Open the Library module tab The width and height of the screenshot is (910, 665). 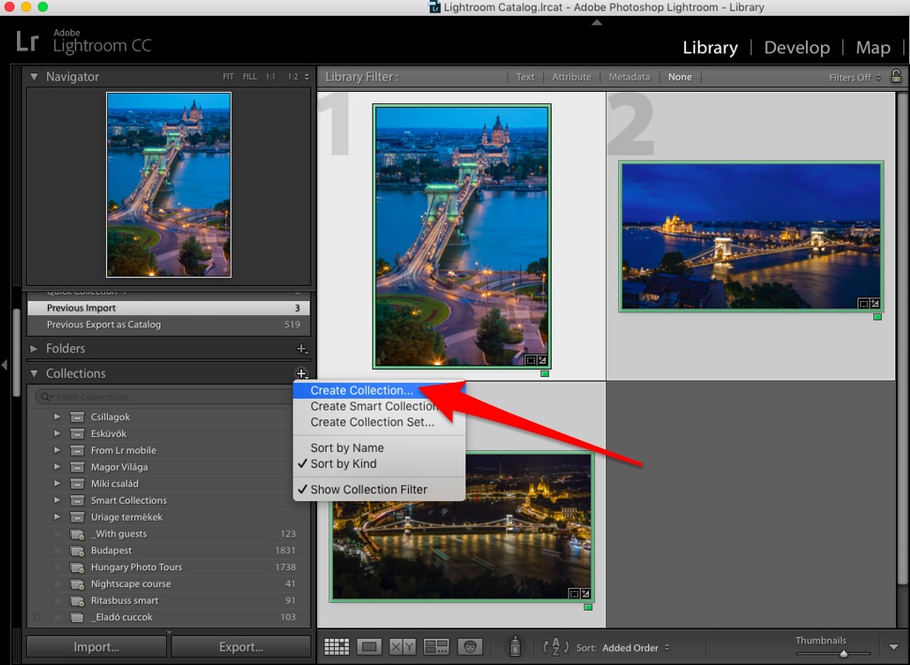(x=710, y=48)
